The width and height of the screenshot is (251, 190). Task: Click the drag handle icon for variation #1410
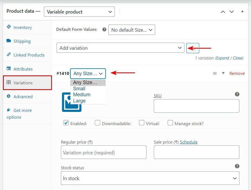(x=215, y=73)
